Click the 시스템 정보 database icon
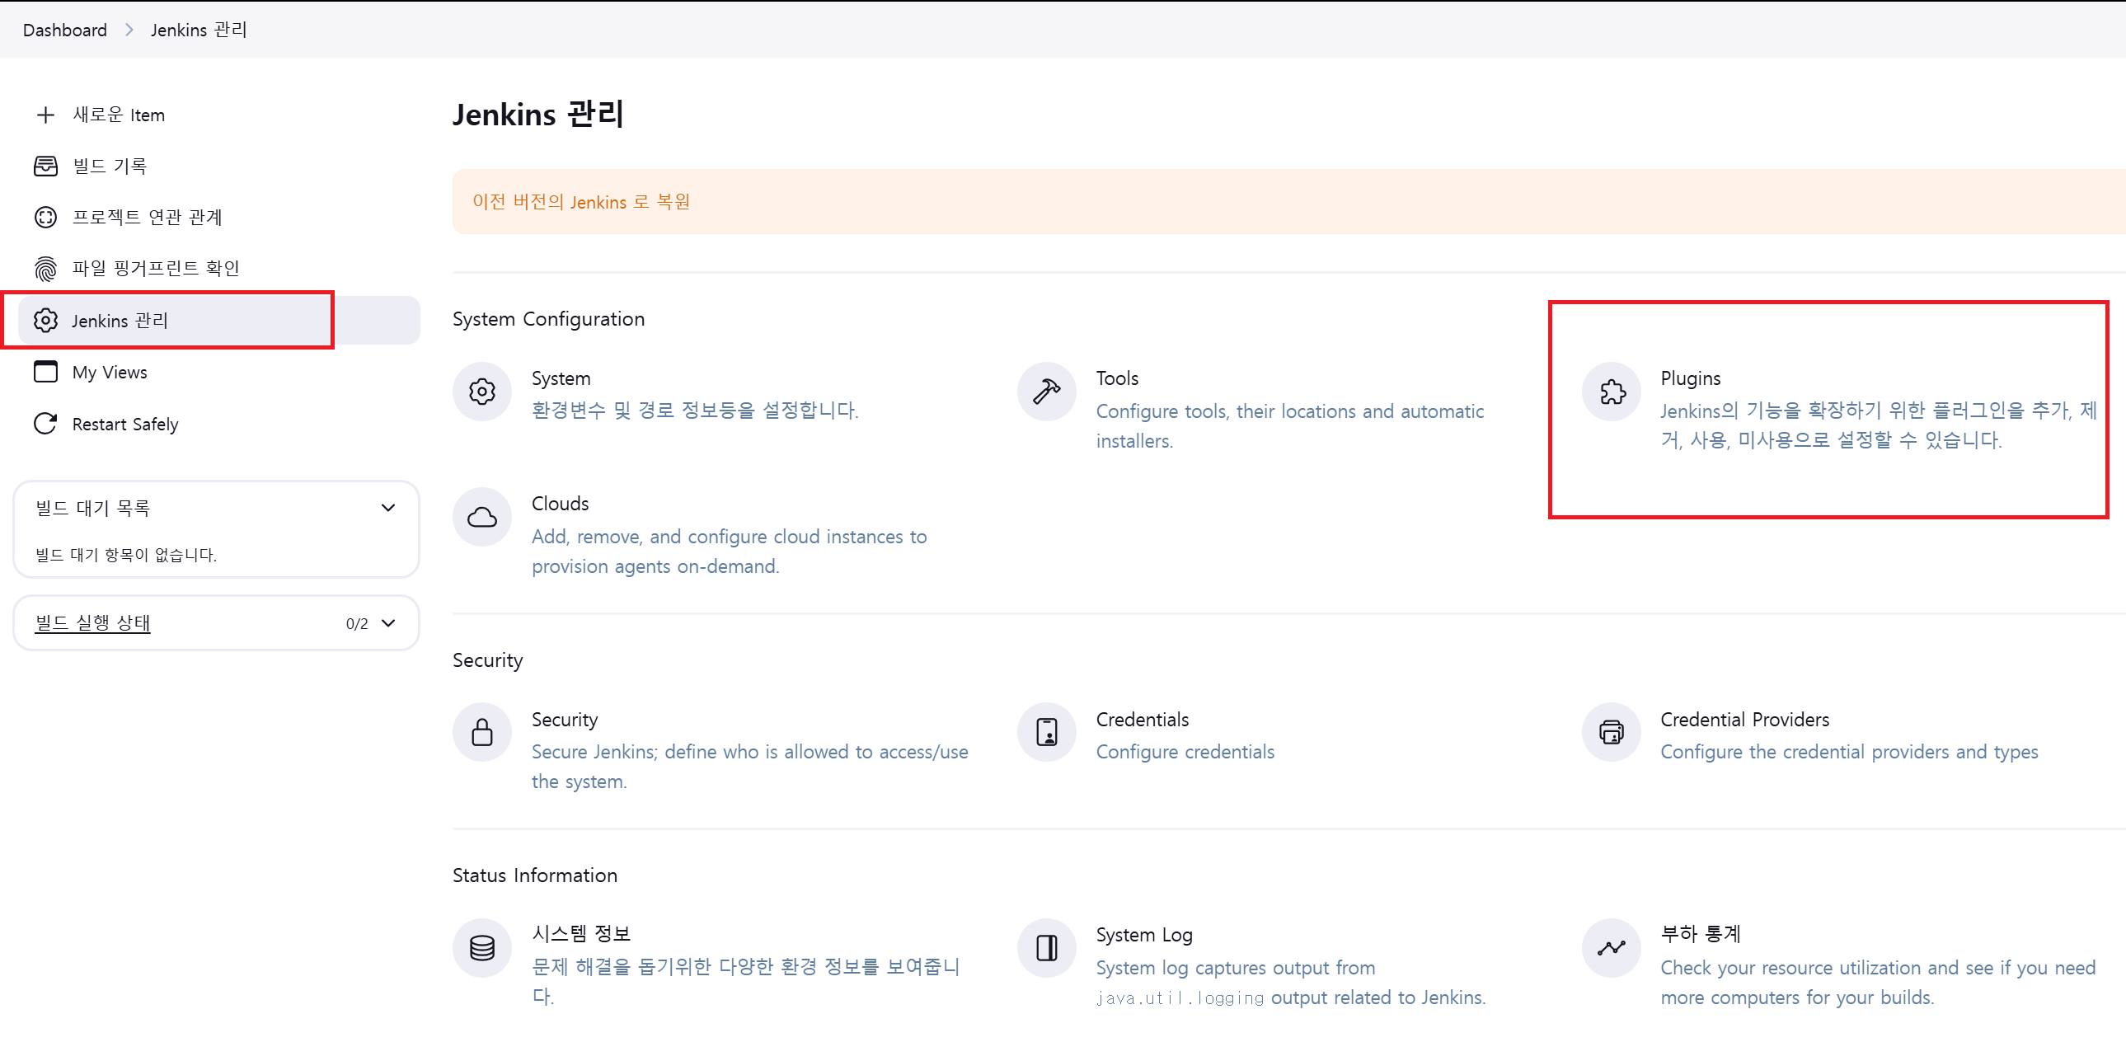Screen dimensions: 2126x1042 [482, 948]
